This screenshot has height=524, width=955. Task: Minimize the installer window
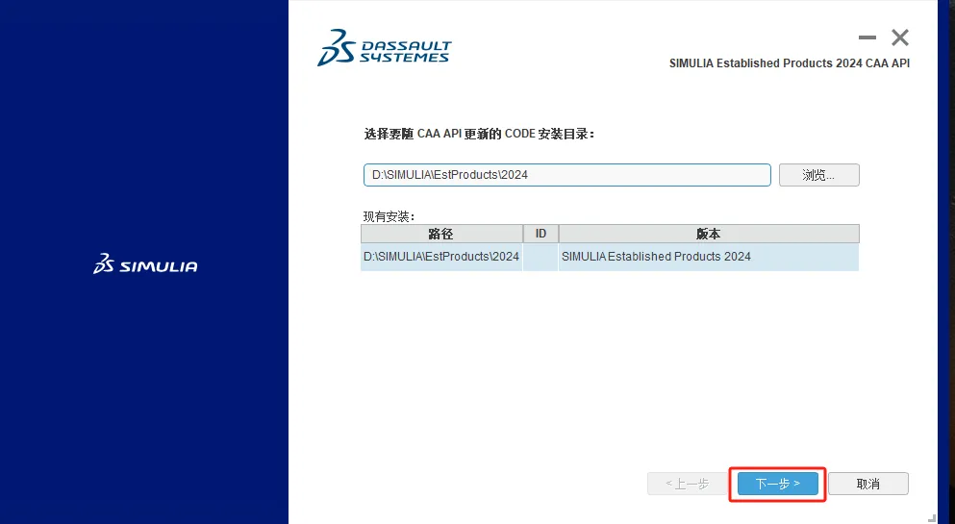867,37
